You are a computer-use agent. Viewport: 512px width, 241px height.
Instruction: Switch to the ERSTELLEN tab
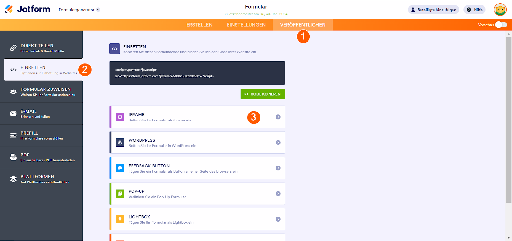click(x=199, y=25)
